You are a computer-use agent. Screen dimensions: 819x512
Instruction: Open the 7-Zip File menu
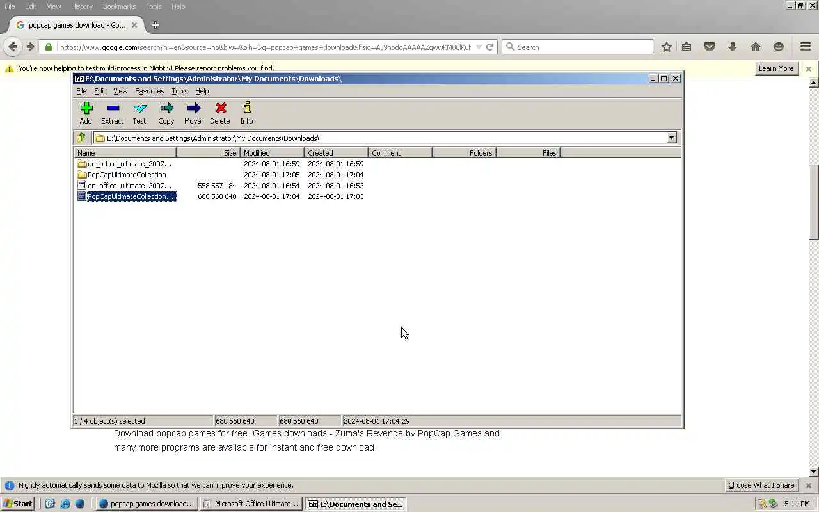coord(81,91)
